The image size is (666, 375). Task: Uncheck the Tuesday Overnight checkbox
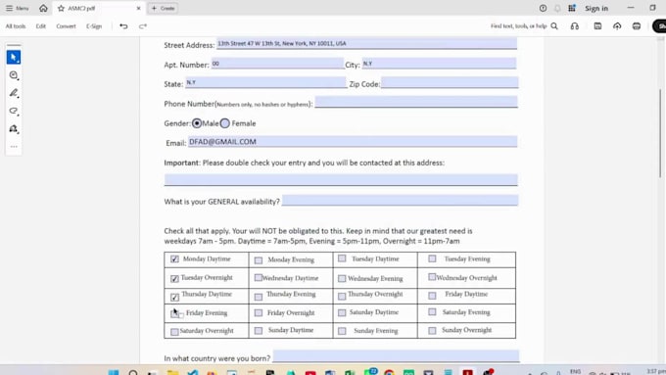[x=174, y=278]
